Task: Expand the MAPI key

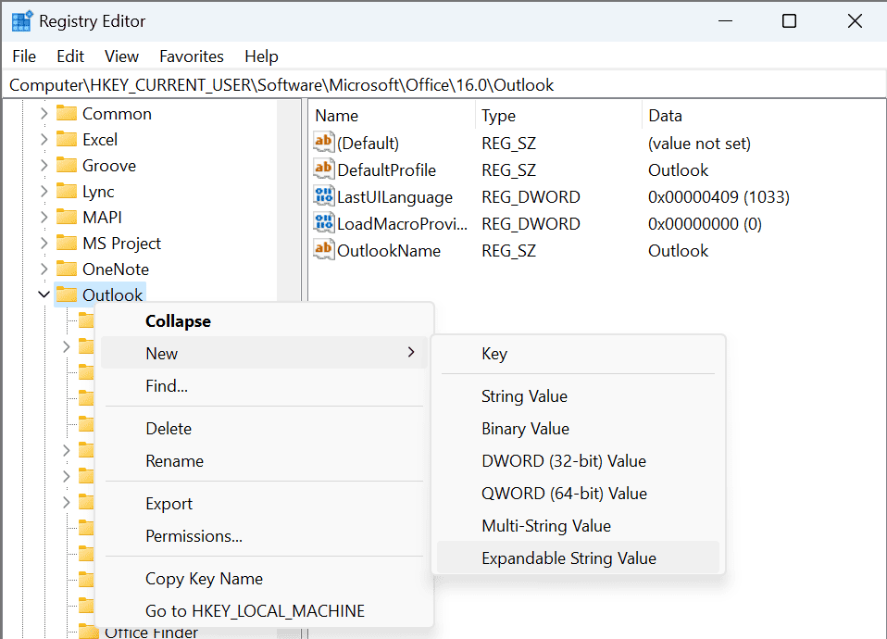Action: pos(44,217)
